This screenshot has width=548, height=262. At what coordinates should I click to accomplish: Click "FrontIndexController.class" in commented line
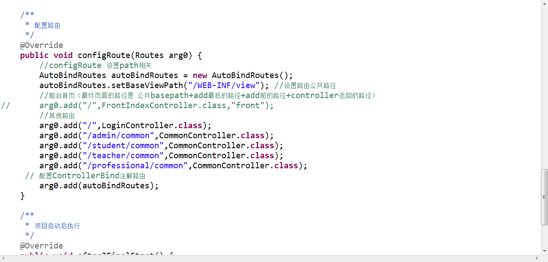point(164,105)
